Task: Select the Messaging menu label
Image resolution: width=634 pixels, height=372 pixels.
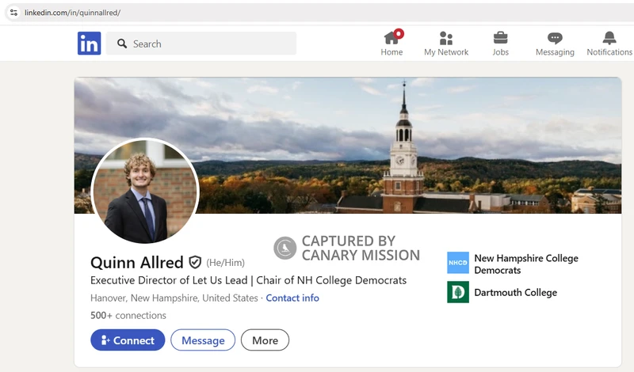Action: (555, 52)
